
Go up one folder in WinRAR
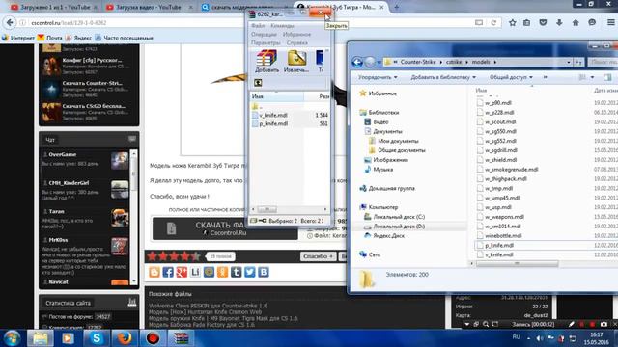258,83
